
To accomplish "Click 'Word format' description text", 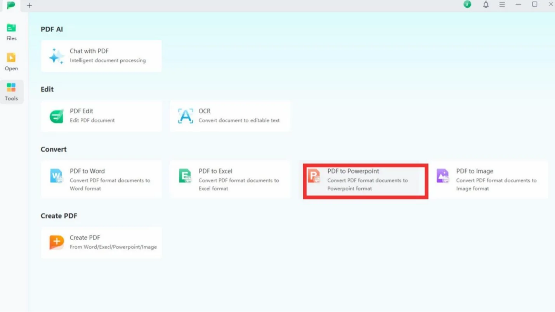I will (85, 189).
